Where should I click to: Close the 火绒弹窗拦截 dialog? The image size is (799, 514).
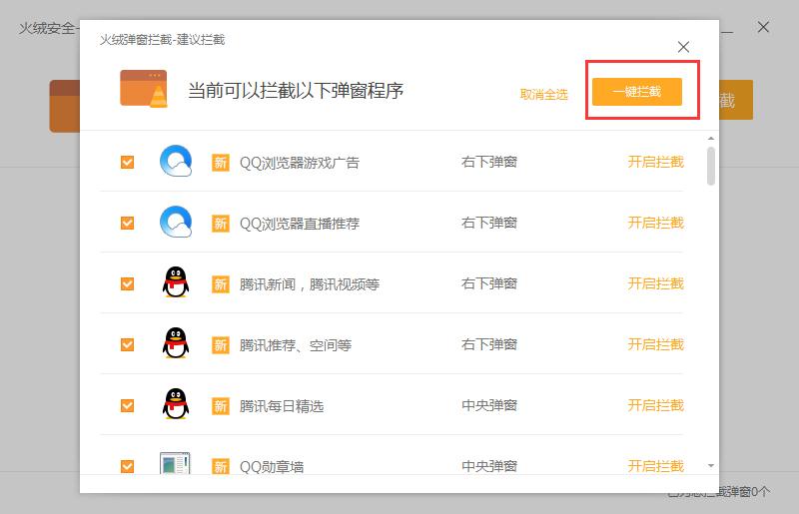683,47
